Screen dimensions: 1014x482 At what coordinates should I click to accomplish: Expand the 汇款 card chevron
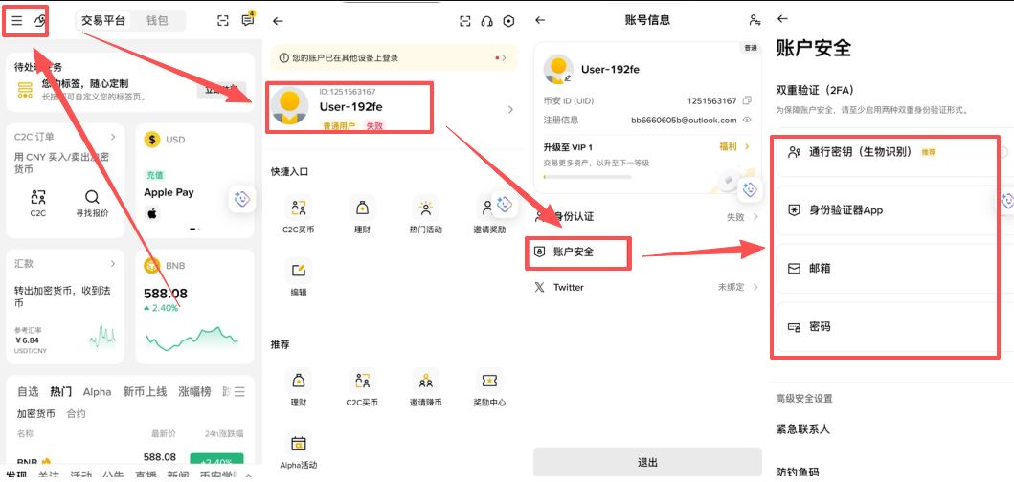click(x=113, y=264)
